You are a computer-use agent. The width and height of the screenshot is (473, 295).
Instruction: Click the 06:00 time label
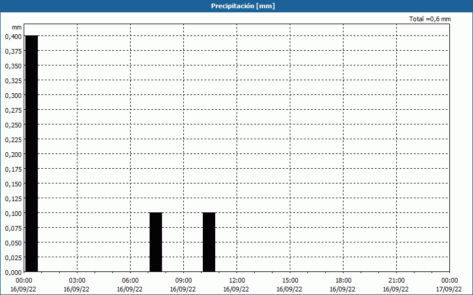point(130,281)
